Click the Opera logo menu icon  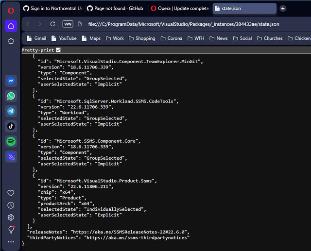(x=11, y=10)
